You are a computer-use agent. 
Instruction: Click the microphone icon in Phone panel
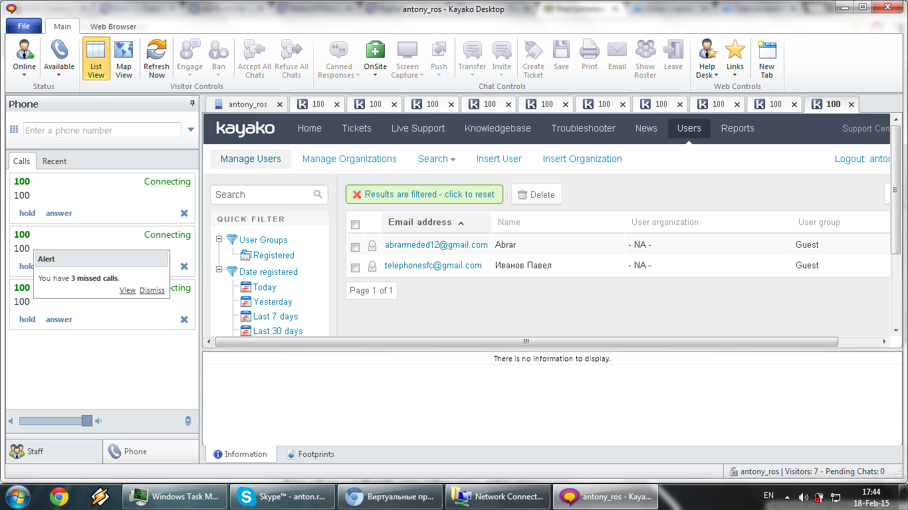click(x=188, y=420)
